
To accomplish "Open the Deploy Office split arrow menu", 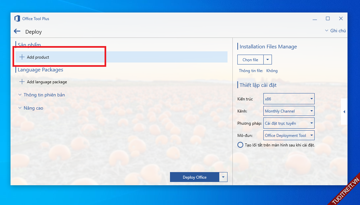I will (x=223, y=177).
